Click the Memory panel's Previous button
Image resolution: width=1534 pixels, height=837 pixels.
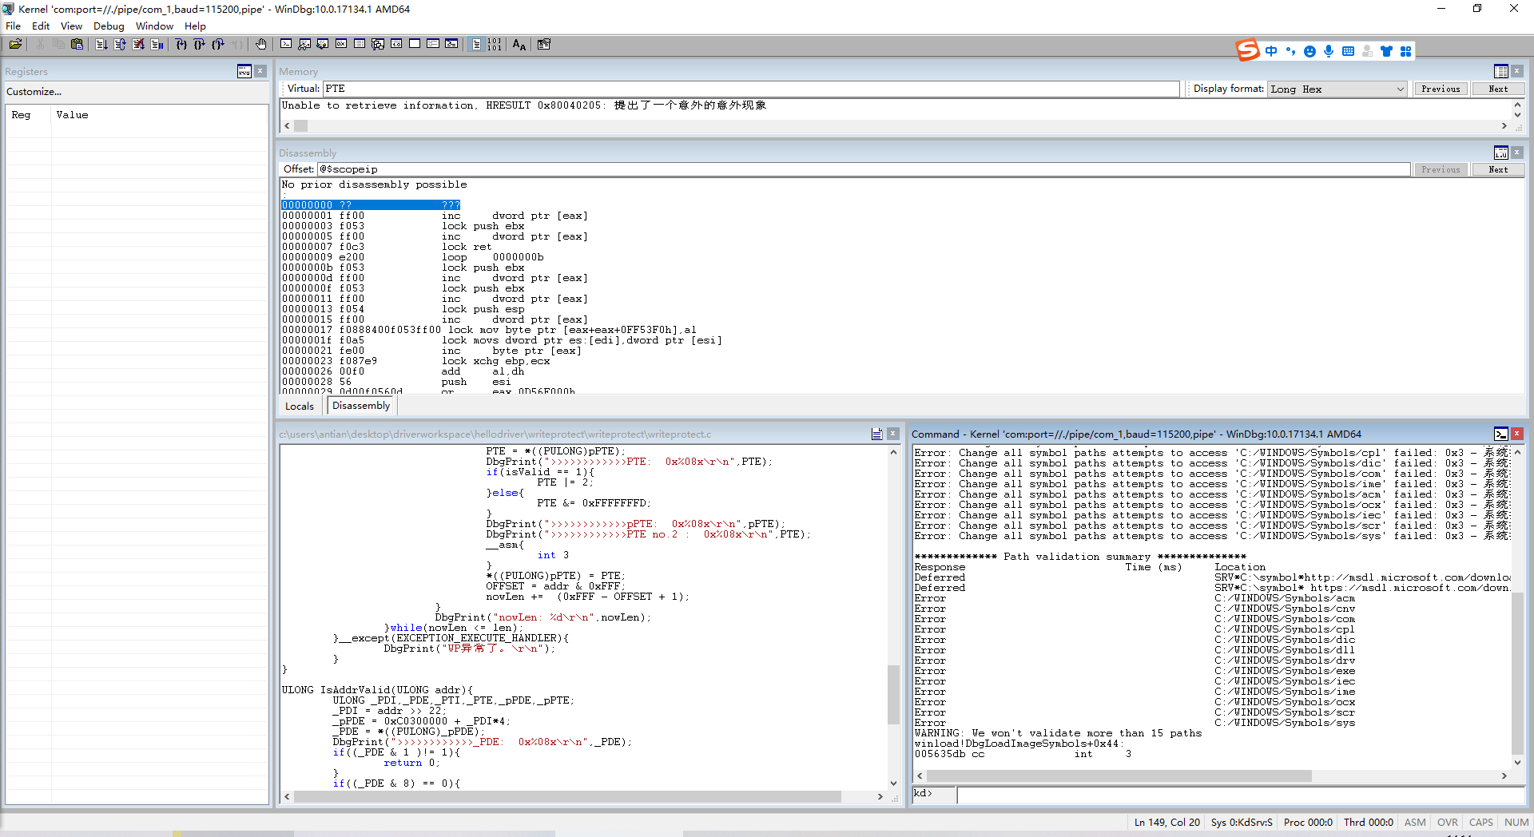tap(1440, 89)
